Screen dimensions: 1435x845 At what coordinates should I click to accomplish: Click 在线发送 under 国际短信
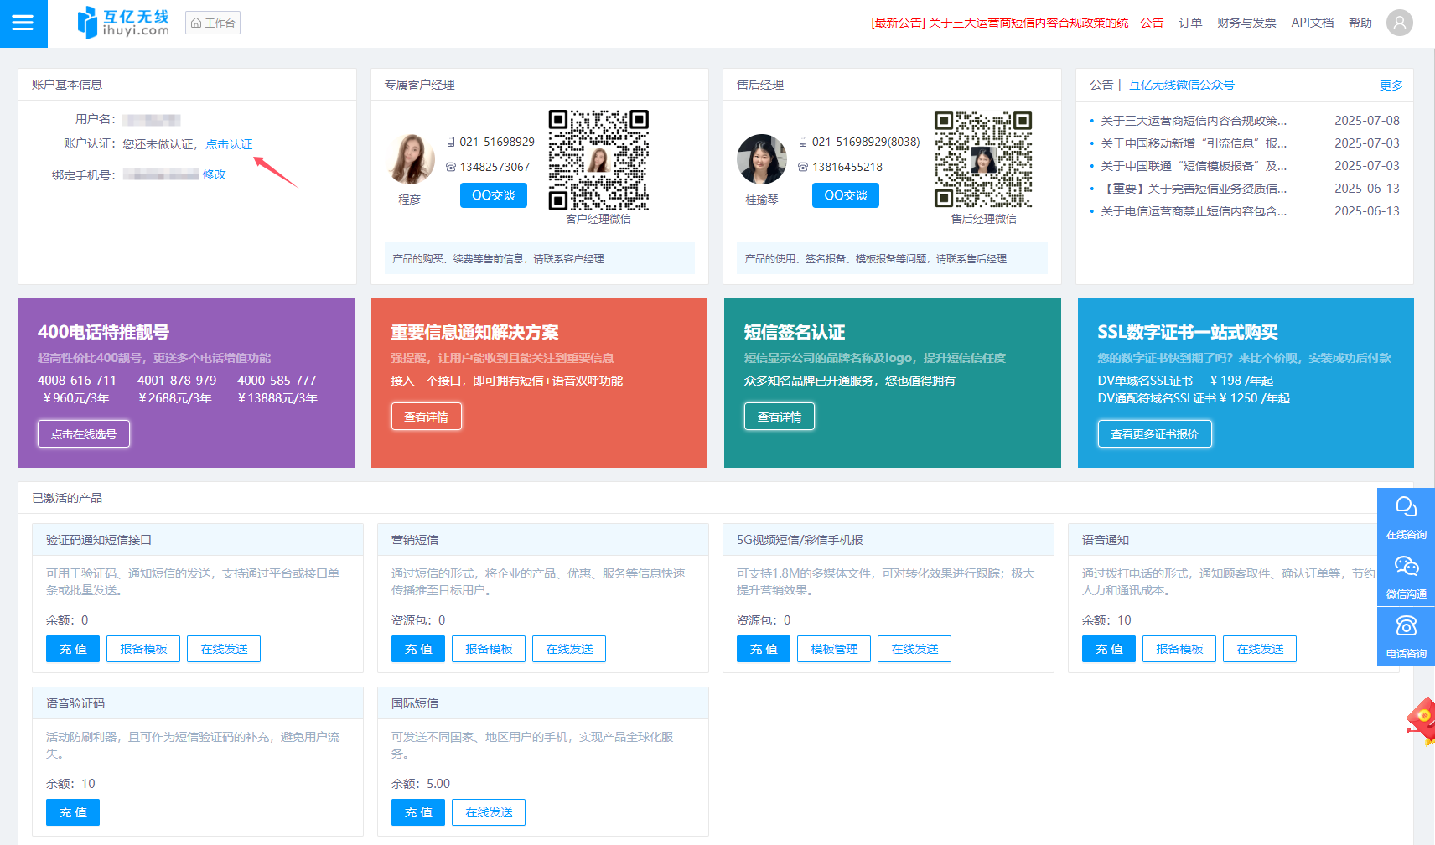coord(489,812)
